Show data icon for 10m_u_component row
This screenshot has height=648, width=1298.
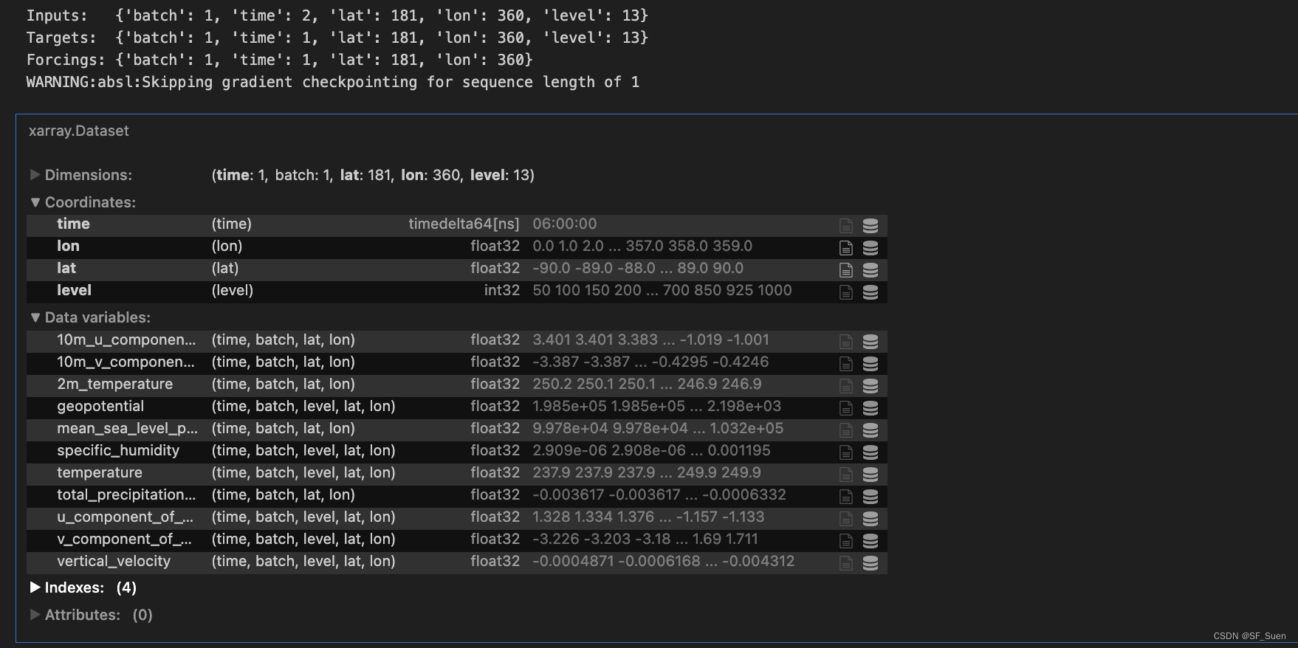[871, 341]
